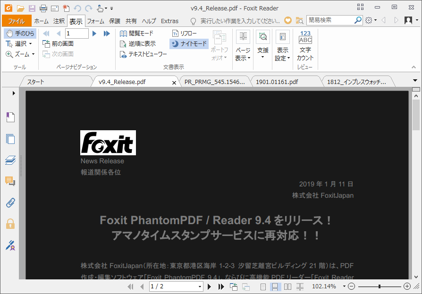The image size is (422, 294).
Task: Open the Help (ヘルプ) tab
Action: [149, 21]
